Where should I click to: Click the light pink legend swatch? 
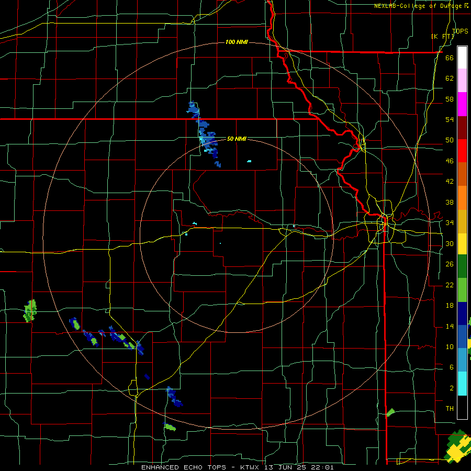462,80
